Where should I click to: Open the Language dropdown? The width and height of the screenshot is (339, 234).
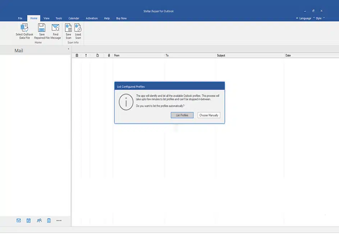point(305,18)
